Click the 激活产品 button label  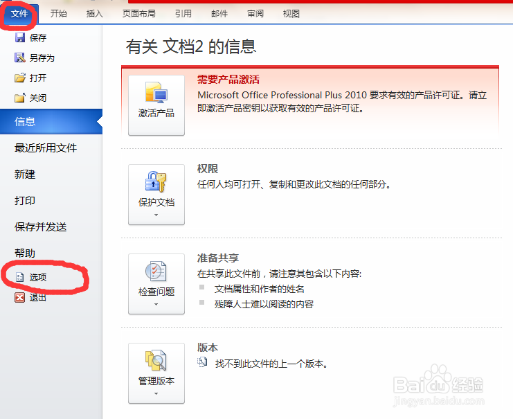point(156,114)
